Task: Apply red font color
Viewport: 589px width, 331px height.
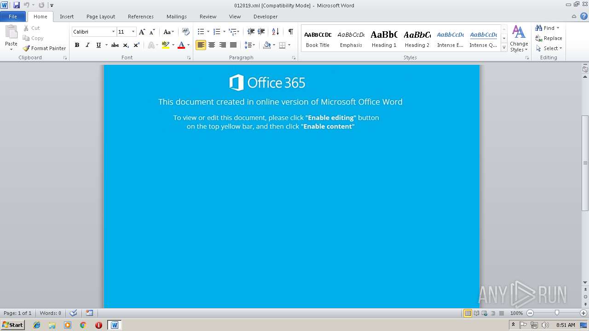Action: [181, 45]
